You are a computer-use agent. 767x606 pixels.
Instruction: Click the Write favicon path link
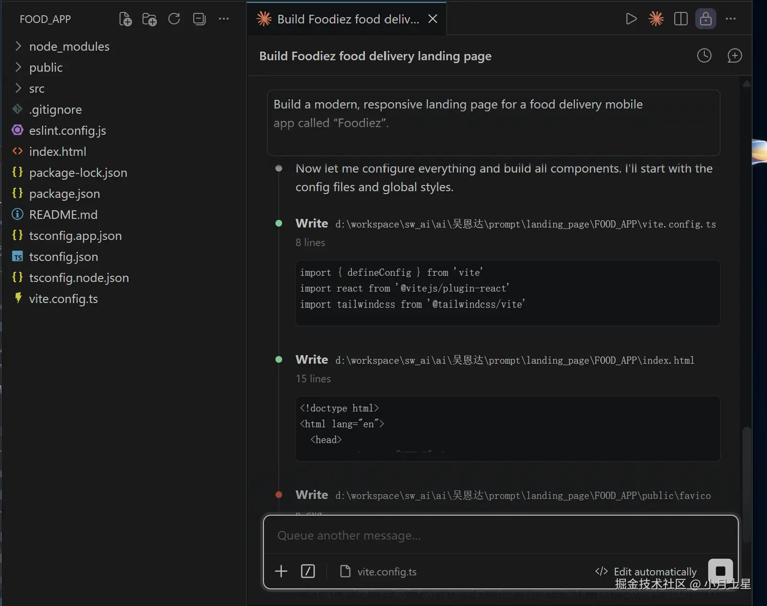(x=523, y=496)
